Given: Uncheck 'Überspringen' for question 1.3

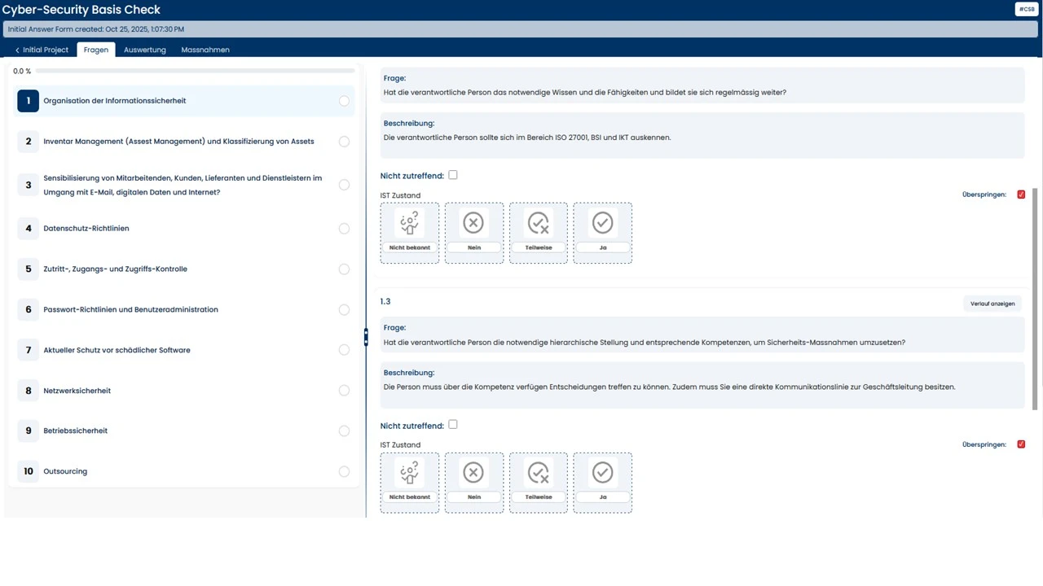Looking at the screenshot, I should point(1021,444).
